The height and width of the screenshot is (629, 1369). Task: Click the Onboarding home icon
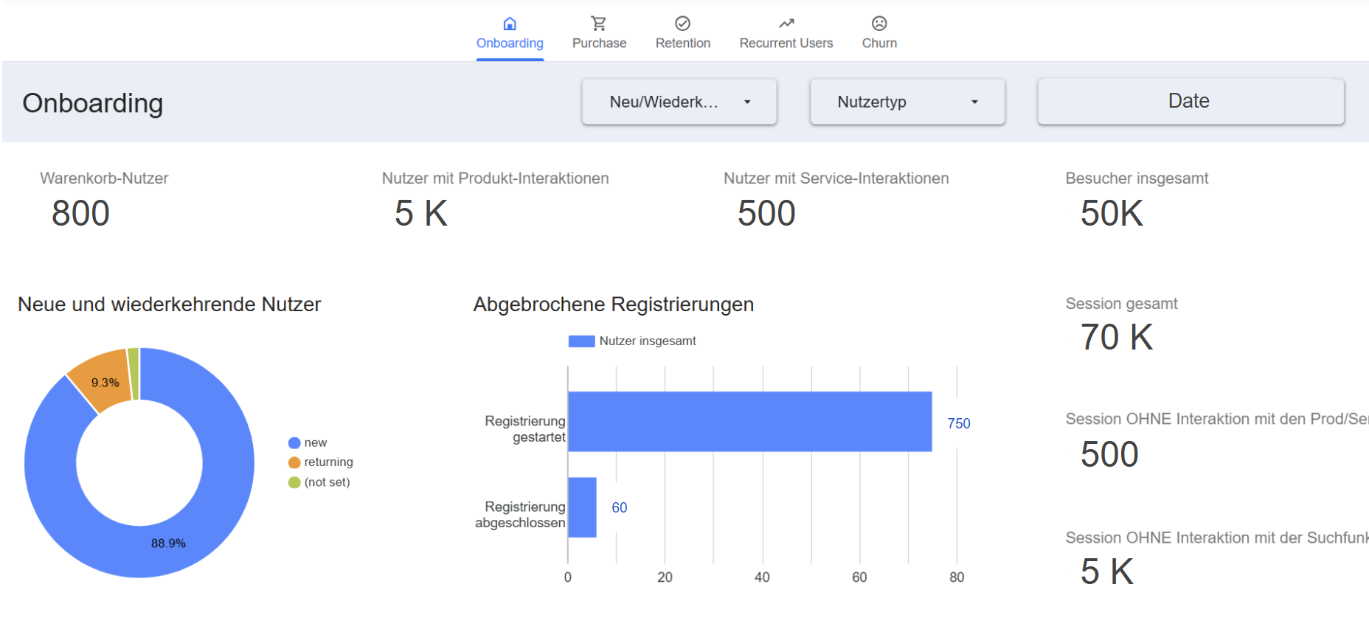510,24
